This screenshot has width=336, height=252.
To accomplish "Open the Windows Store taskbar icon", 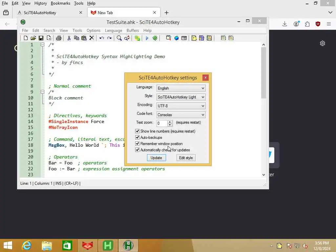I will coord(67,245).
